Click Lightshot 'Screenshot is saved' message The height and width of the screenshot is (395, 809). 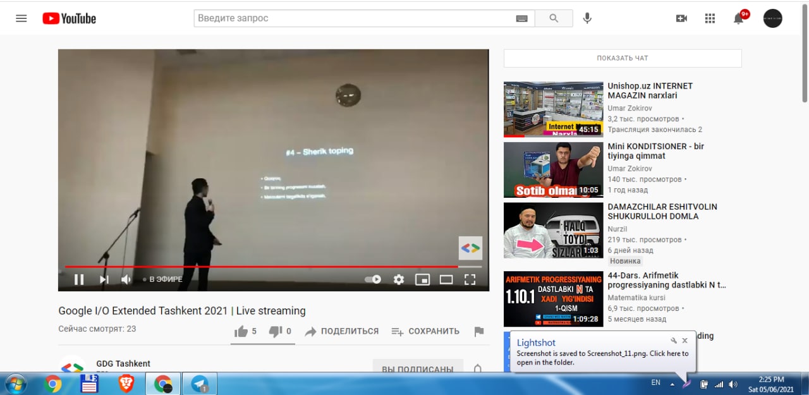pos(602,358)
